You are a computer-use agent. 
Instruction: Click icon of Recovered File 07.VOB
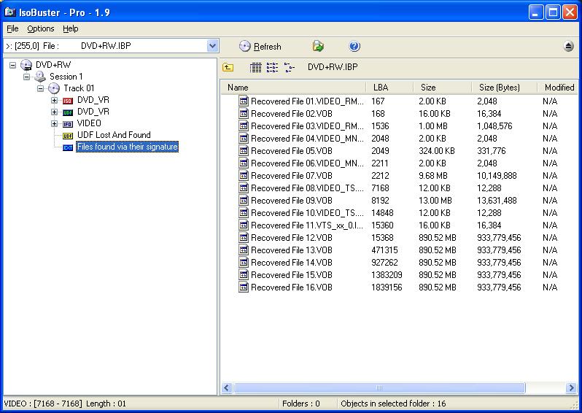pyautogui.click(x=244, y=175)
